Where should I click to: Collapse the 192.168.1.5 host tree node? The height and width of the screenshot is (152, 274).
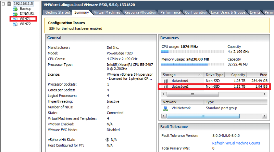click(3, 4)
